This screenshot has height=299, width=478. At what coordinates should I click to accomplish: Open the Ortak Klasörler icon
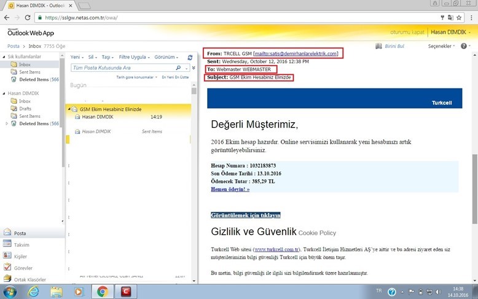pos(7,278)
